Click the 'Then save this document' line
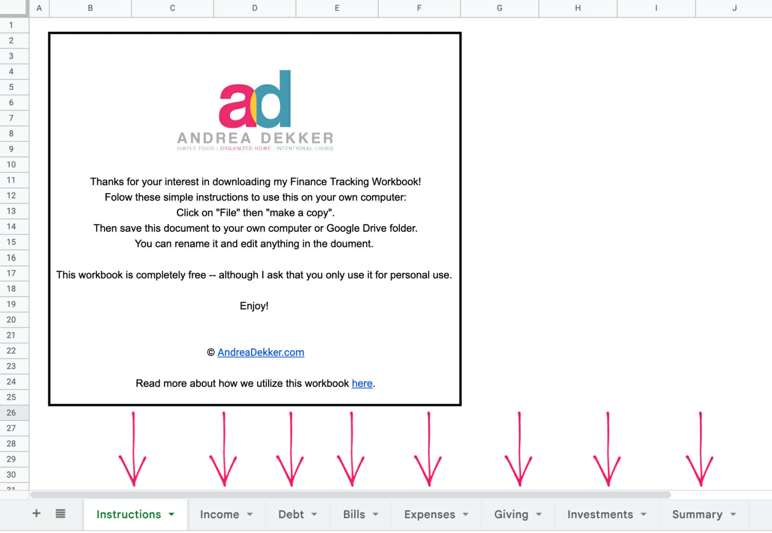Image resolution: width=772 pixels, height=533 pixels. click(255, 228)
